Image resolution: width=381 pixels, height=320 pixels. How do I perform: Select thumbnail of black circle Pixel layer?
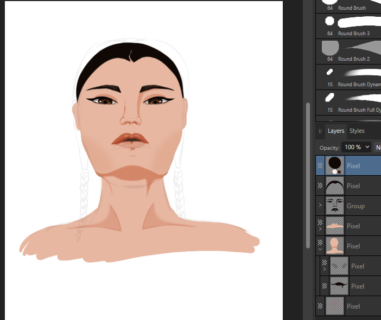coord(335,165)
